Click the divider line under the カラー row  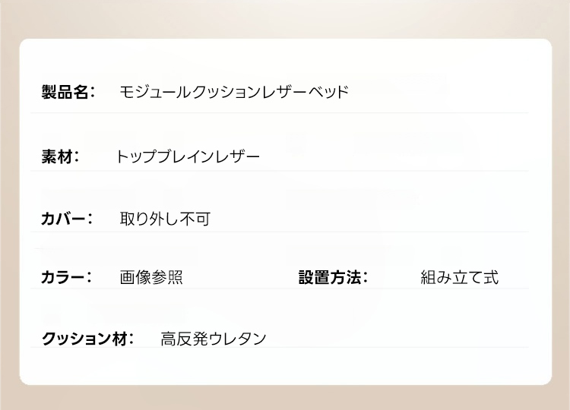click(x=280, y=289)
